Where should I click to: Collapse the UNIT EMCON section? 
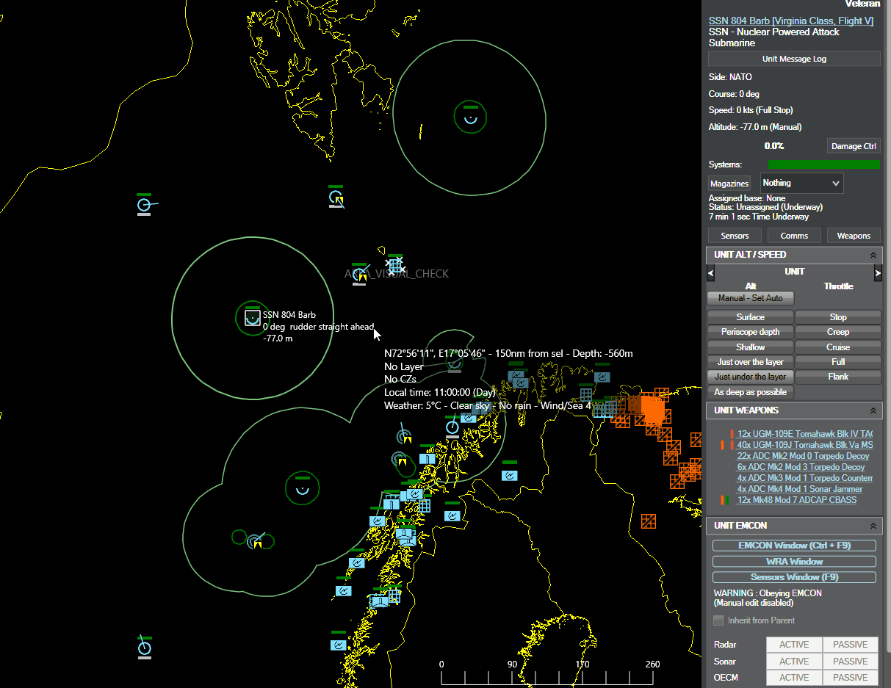(x=873, y=526)
